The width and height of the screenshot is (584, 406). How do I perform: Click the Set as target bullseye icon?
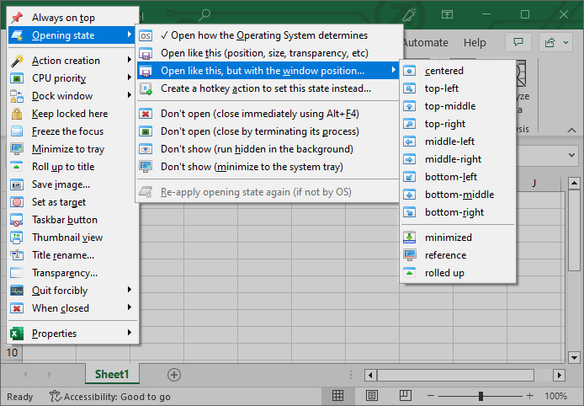point(17,202)
